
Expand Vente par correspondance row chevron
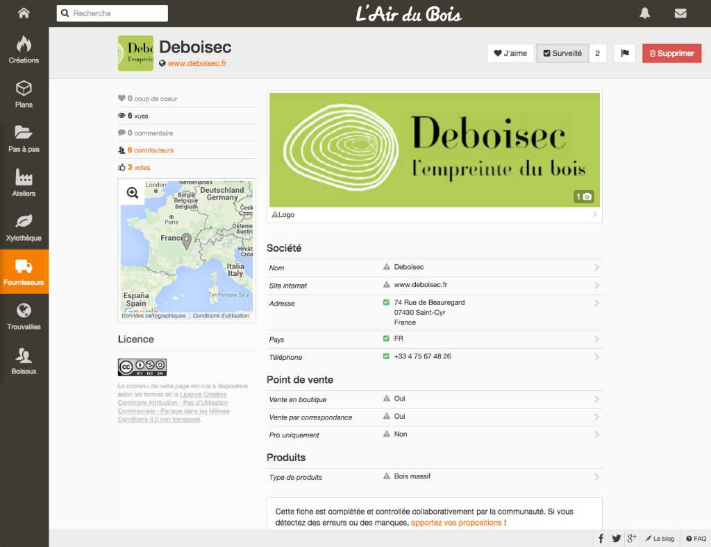click(596, 417)
